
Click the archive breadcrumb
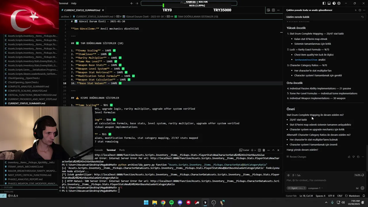[x=65, y=17]
